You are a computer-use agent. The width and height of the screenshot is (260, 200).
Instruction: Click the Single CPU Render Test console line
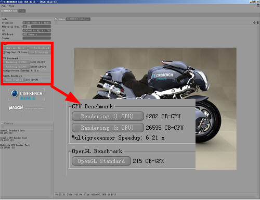(x=14, y=137)
